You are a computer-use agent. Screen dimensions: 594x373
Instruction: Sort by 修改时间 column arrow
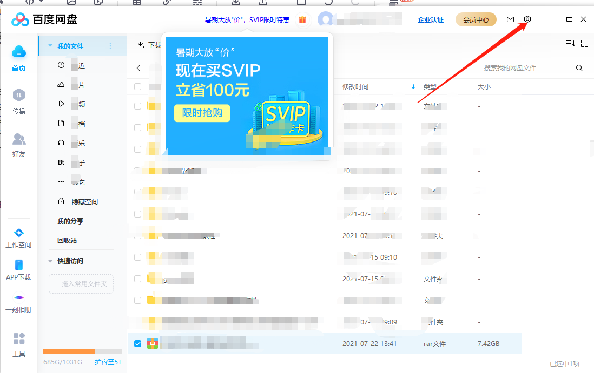click(413, 87)
